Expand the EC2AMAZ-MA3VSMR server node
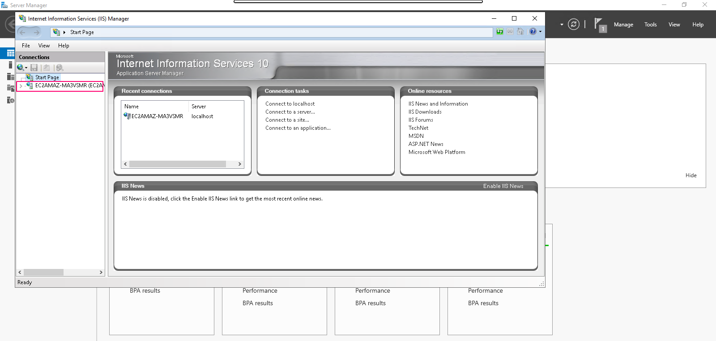The width and height of the screenshot is (716, 341). (21, 85)
